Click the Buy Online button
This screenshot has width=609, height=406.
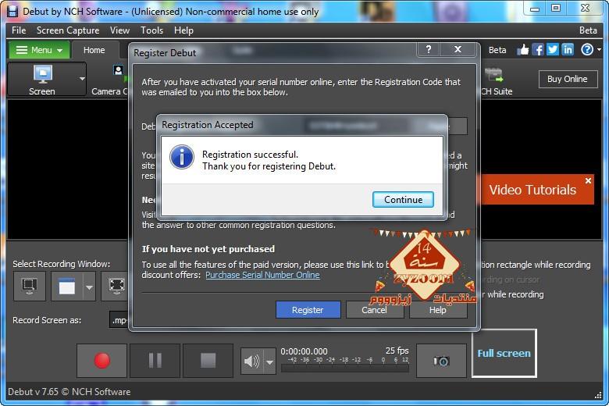point(568,80)
